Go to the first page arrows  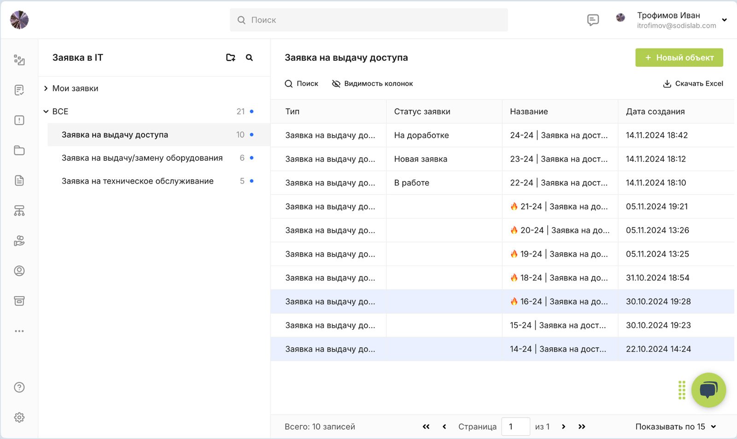click(x=426, y=427)
